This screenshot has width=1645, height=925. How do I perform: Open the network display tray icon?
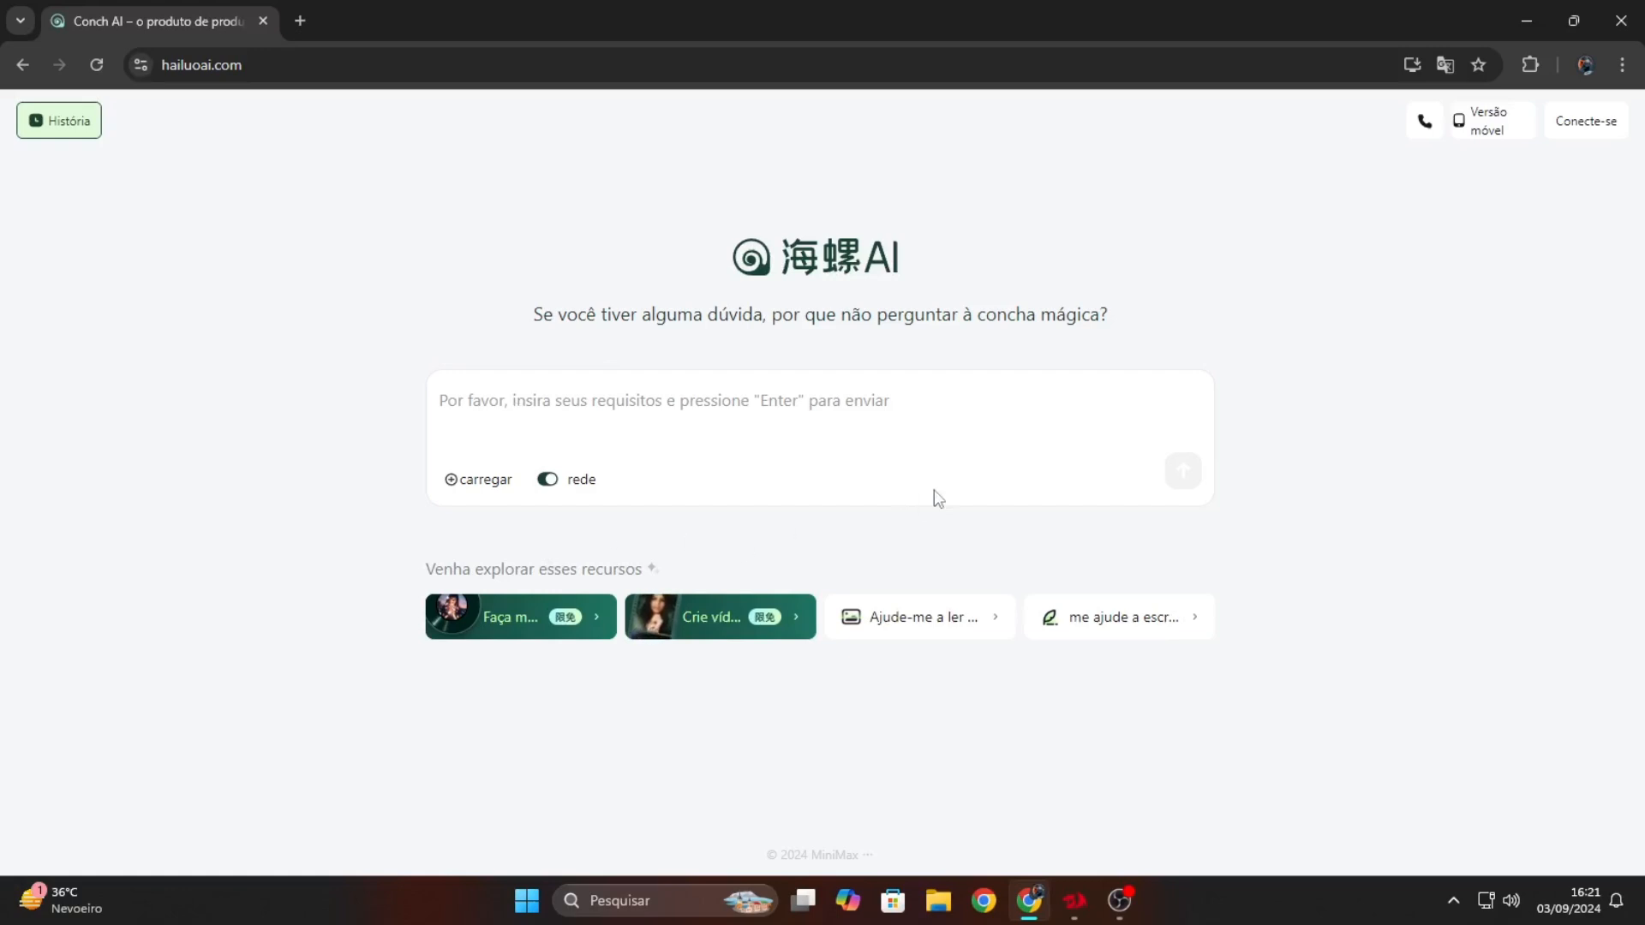coord(1486,900)
